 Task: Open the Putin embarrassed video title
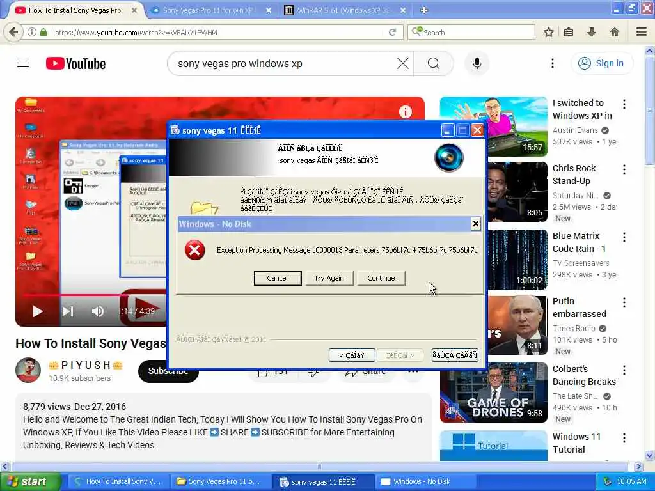tap(580, 308)
